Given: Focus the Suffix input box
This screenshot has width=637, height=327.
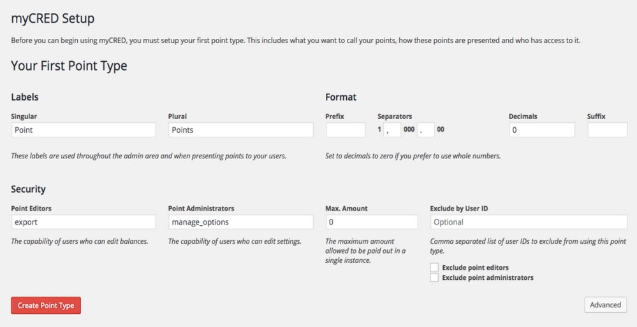Looking at the screenshot, I should pyautogui.click(x=607, y=130).
